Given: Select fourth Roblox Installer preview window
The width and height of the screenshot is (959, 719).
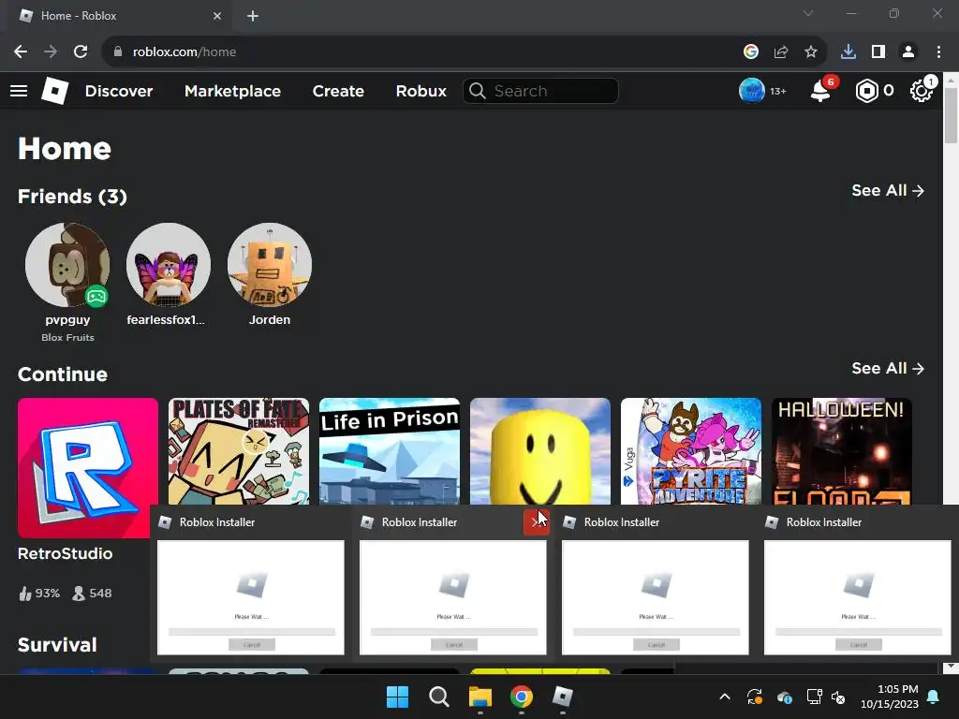Looking at the screenshot, I should 858,597.
